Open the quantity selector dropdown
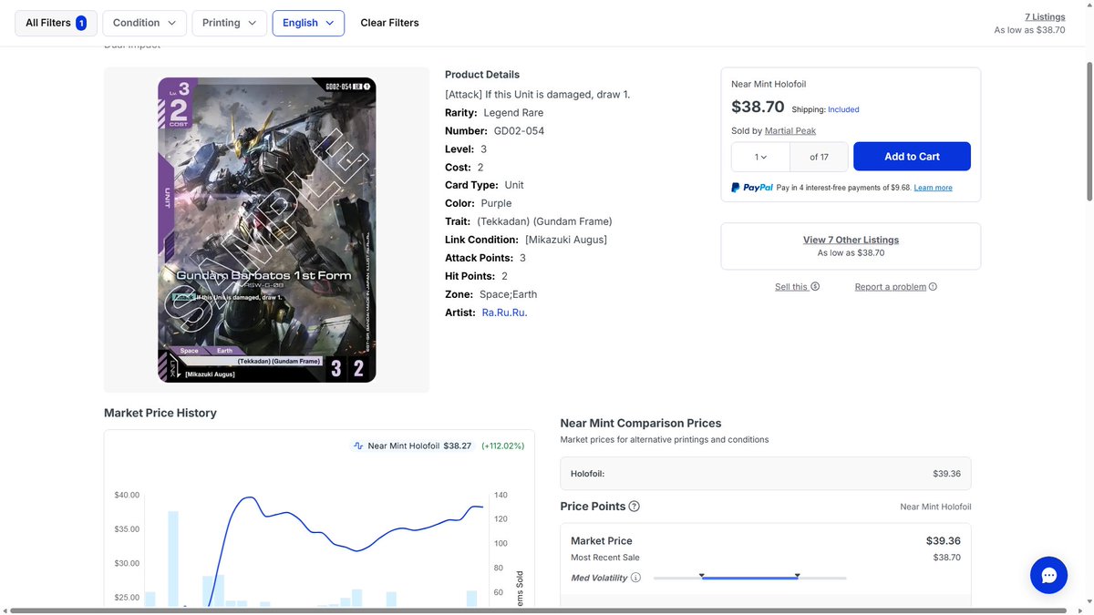The height and width of the screenshot is (615, 1094). coord(760,157)
